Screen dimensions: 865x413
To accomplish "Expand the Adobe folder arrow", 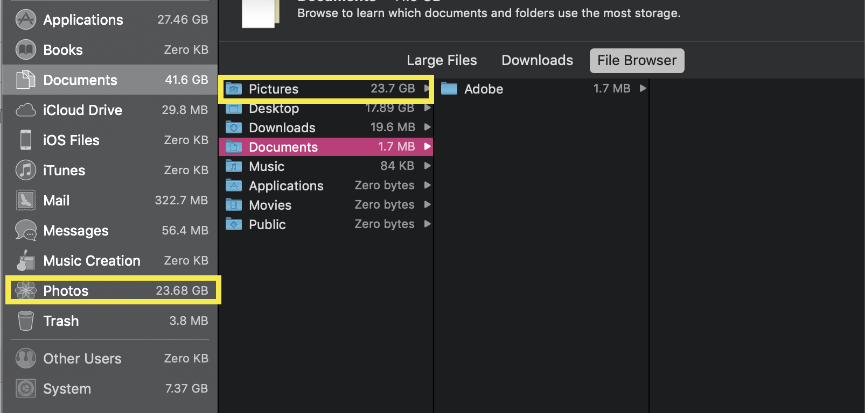I will [643, 88].
